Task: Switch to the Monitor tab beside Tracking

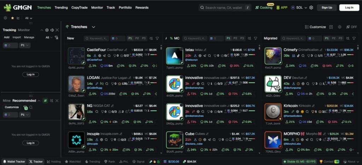Action: [24, 30]
